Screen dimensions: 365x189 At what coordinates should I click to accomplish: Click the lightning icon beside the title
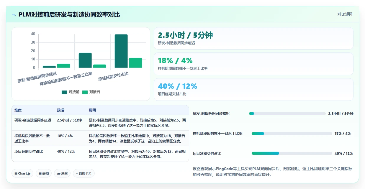tap(14, 15)
